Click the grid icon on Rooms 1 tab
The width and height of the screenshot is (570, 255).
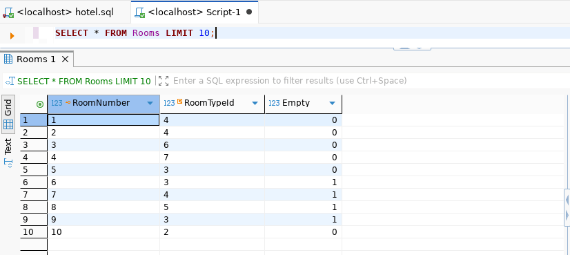[x=8, y=59]
